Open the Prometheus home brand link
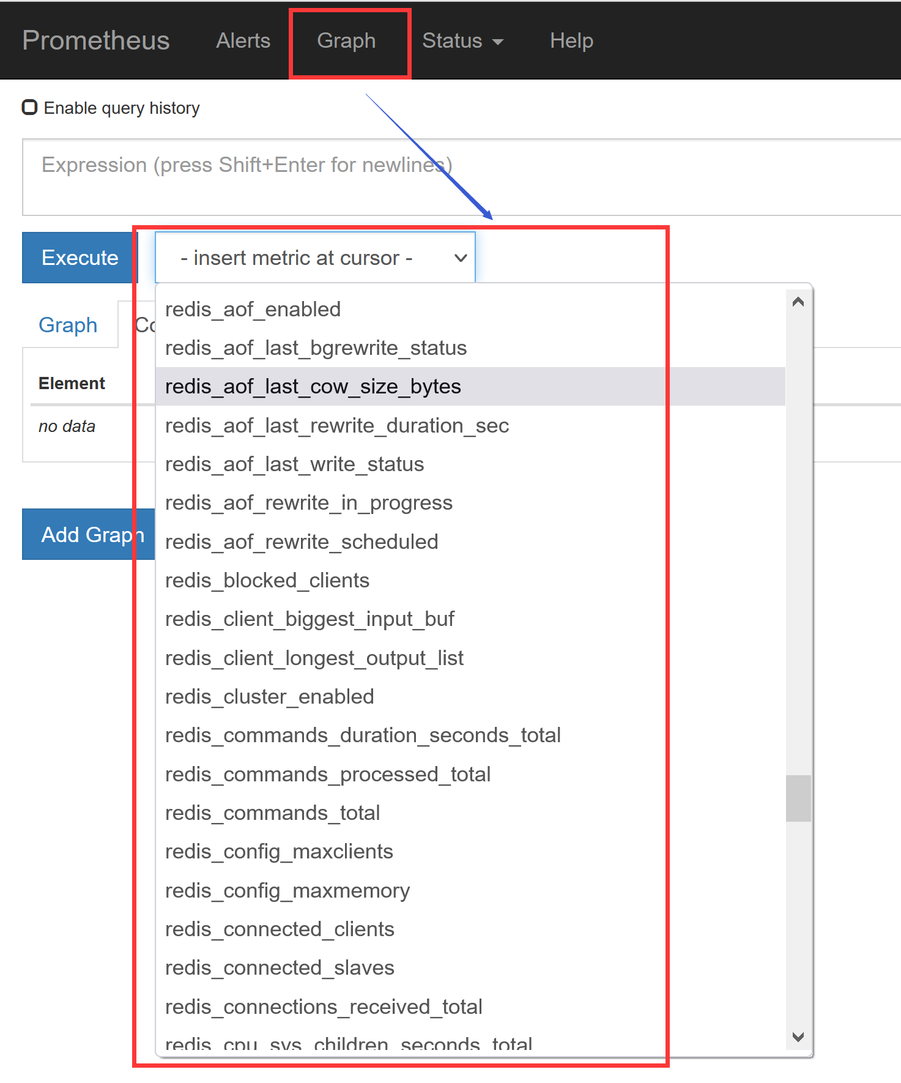This screenshot has height=1083, width=901. (96, 40)
